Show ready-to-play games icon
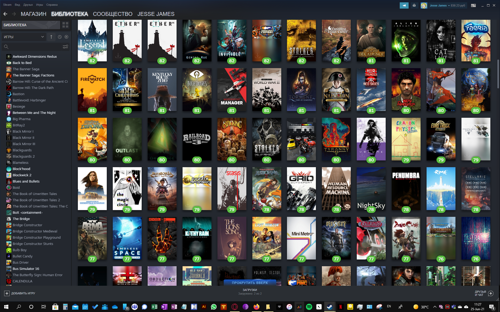 tap(66, 37)
